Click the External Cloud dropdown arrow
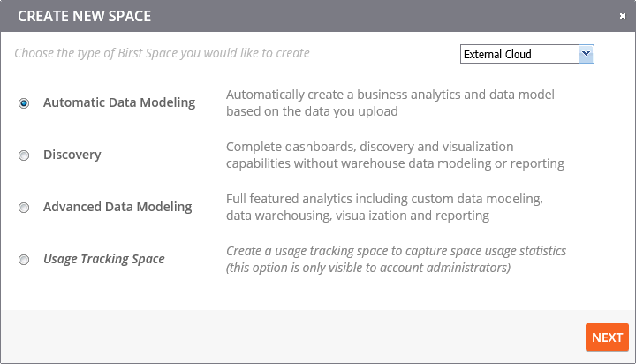The height and width of the screenshot is (364, 636). tap(586, 54)
